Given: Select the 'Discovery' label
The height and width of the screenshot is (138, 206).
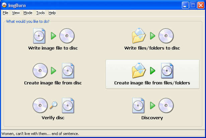Looking at the screenshot, I should [152, 118].
